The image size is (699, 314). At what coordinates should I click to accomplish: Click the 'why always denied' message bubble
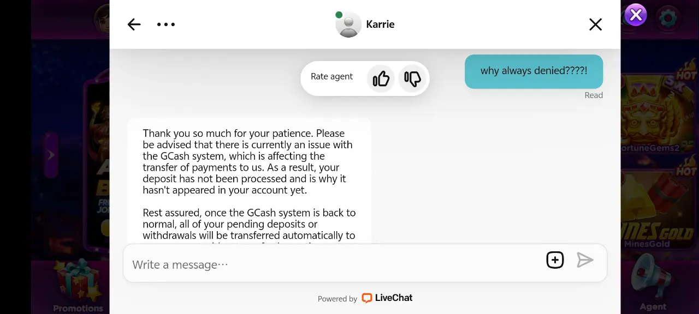(x=534, y=71)
